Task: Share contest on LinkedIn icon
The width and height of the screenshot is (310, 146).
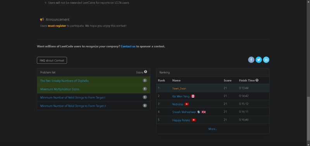Action: pos(266,60)
